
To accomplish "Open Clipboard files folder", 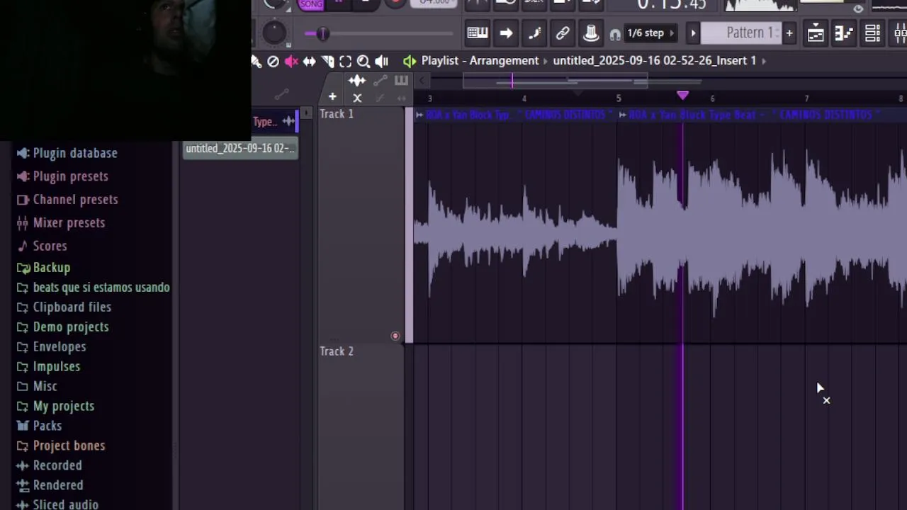I will click(x=72, y=307).
